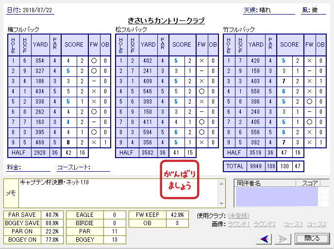Click the course title きさいちカントリークラブ
This screenshot has width=334, height=249.
tap(166, 20)
